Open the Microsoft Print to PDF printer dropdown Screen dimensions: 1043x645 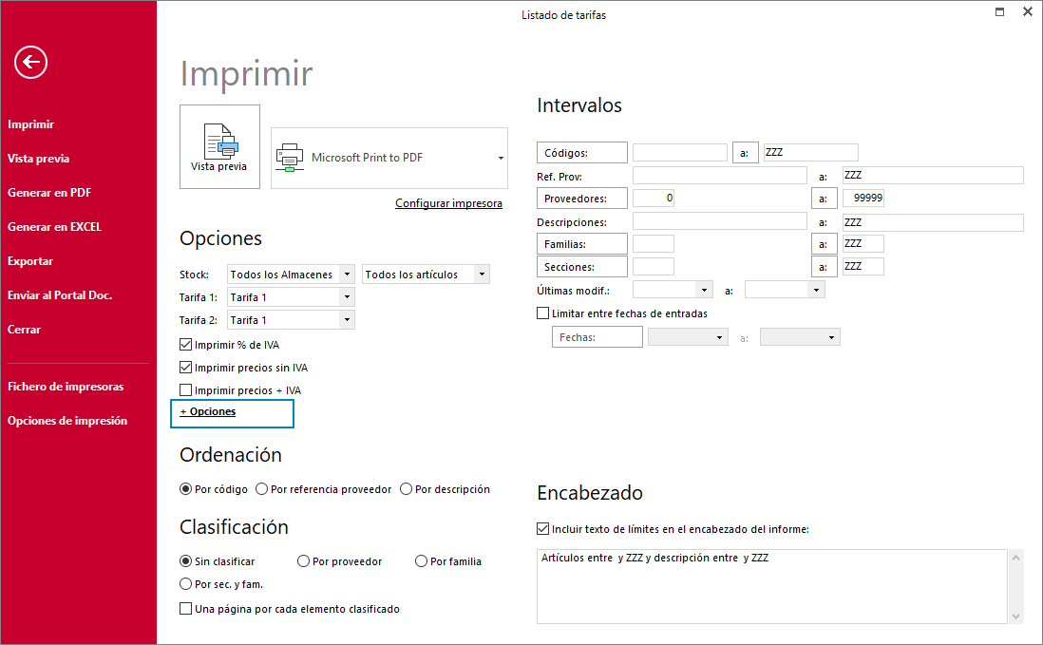(501, 159)
